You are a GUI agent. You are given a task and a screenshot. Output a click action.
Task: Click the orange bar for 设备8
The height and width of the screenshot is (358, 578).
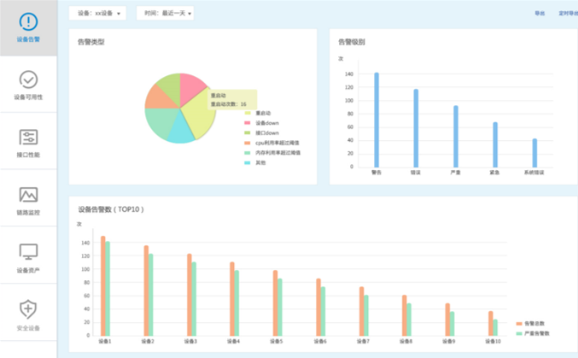pos(405,315)
